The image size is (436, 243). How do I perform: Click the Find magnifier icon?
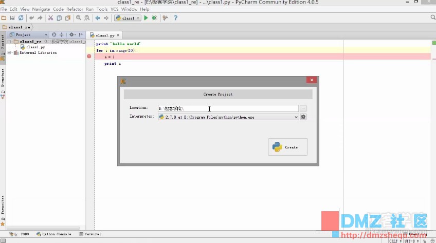point(79,18)
